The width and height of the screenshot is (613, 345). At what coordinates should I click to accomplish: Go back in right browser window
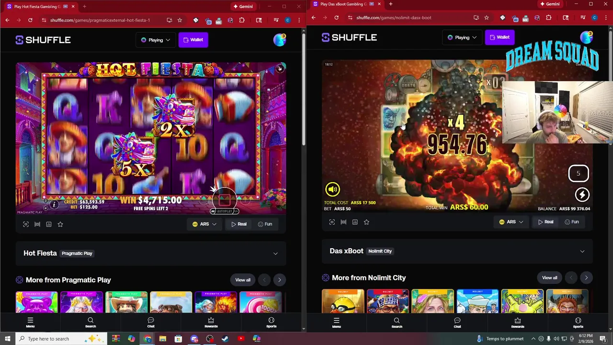pyautogui.click(x=313, y=18)
